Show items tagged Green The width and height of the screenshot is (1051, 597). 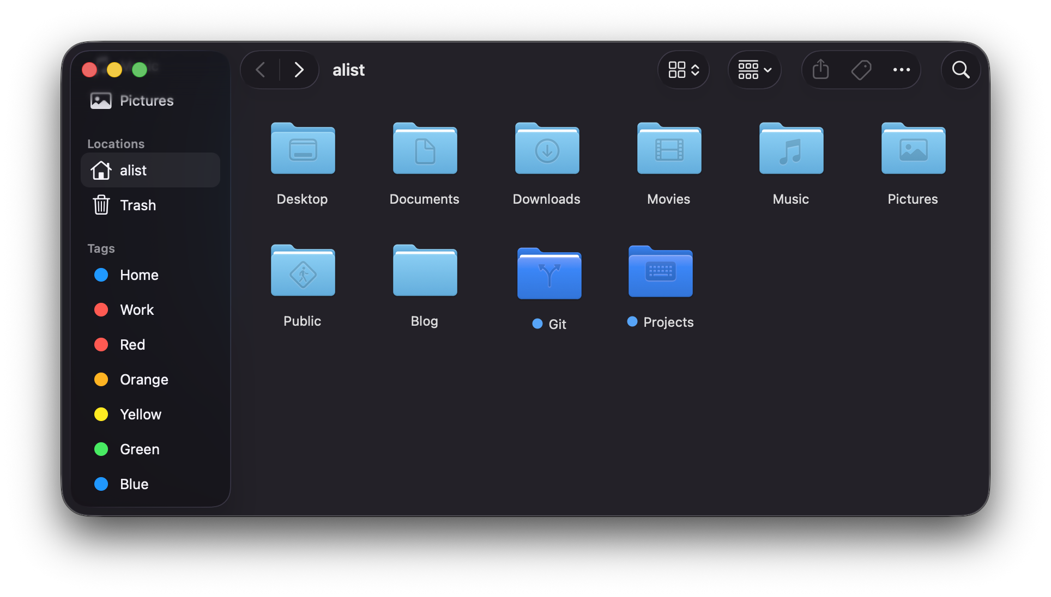point(140,449)
